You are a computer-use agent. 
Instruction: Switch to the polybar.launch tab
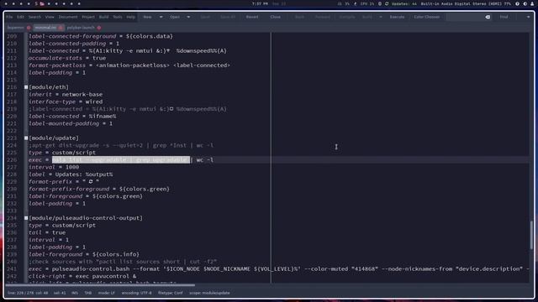81,28
